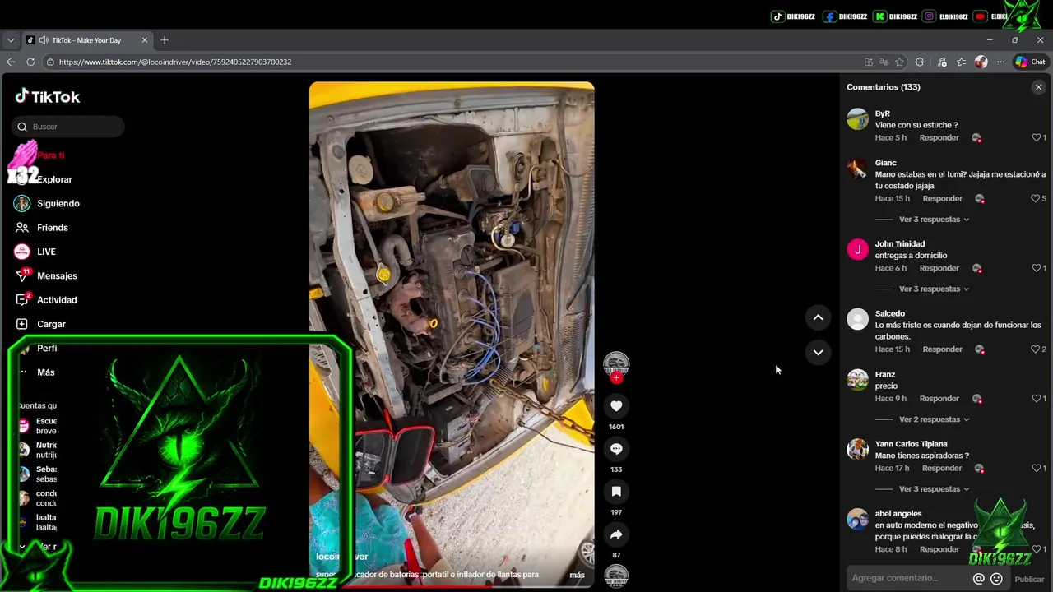Close the Comentarios panel

click(1038, 87)
